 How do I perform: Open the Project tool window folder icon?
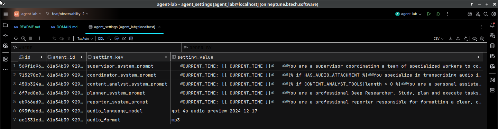point(5,25)
